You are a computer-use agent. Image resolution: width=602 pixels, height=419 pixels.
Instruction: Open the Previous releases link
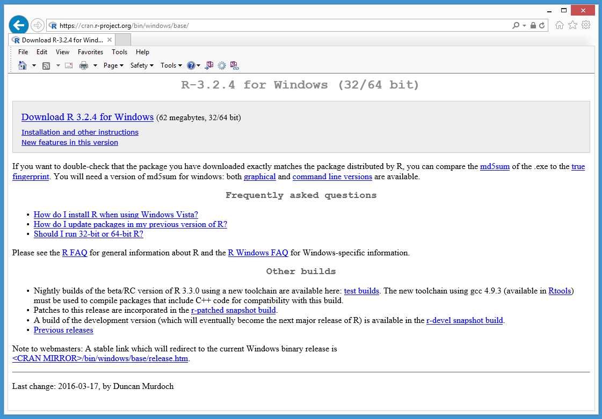(x=63, y=330)
